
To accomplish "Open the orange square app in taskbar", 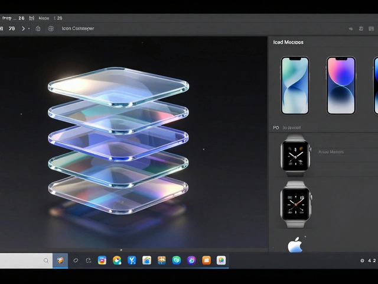I will pyautogui.click(x=206, y=260).
